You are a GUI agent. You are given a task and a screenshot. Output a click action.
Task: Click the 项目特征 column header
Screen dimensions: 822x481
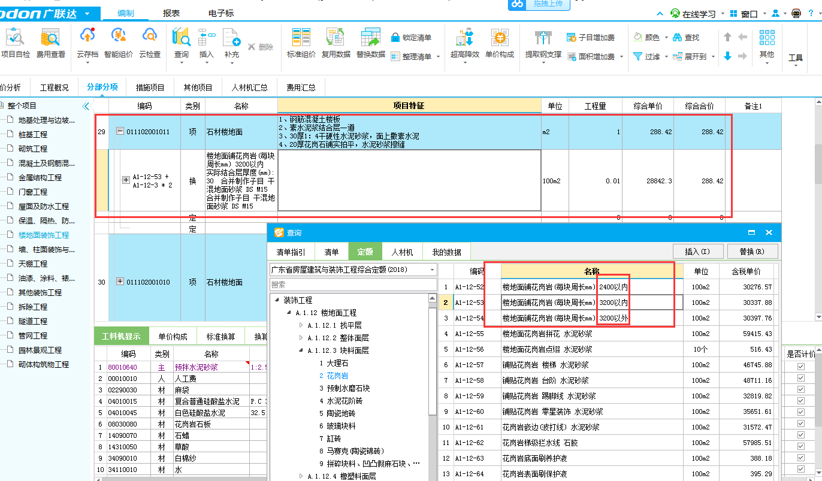[x=409, y=106]
